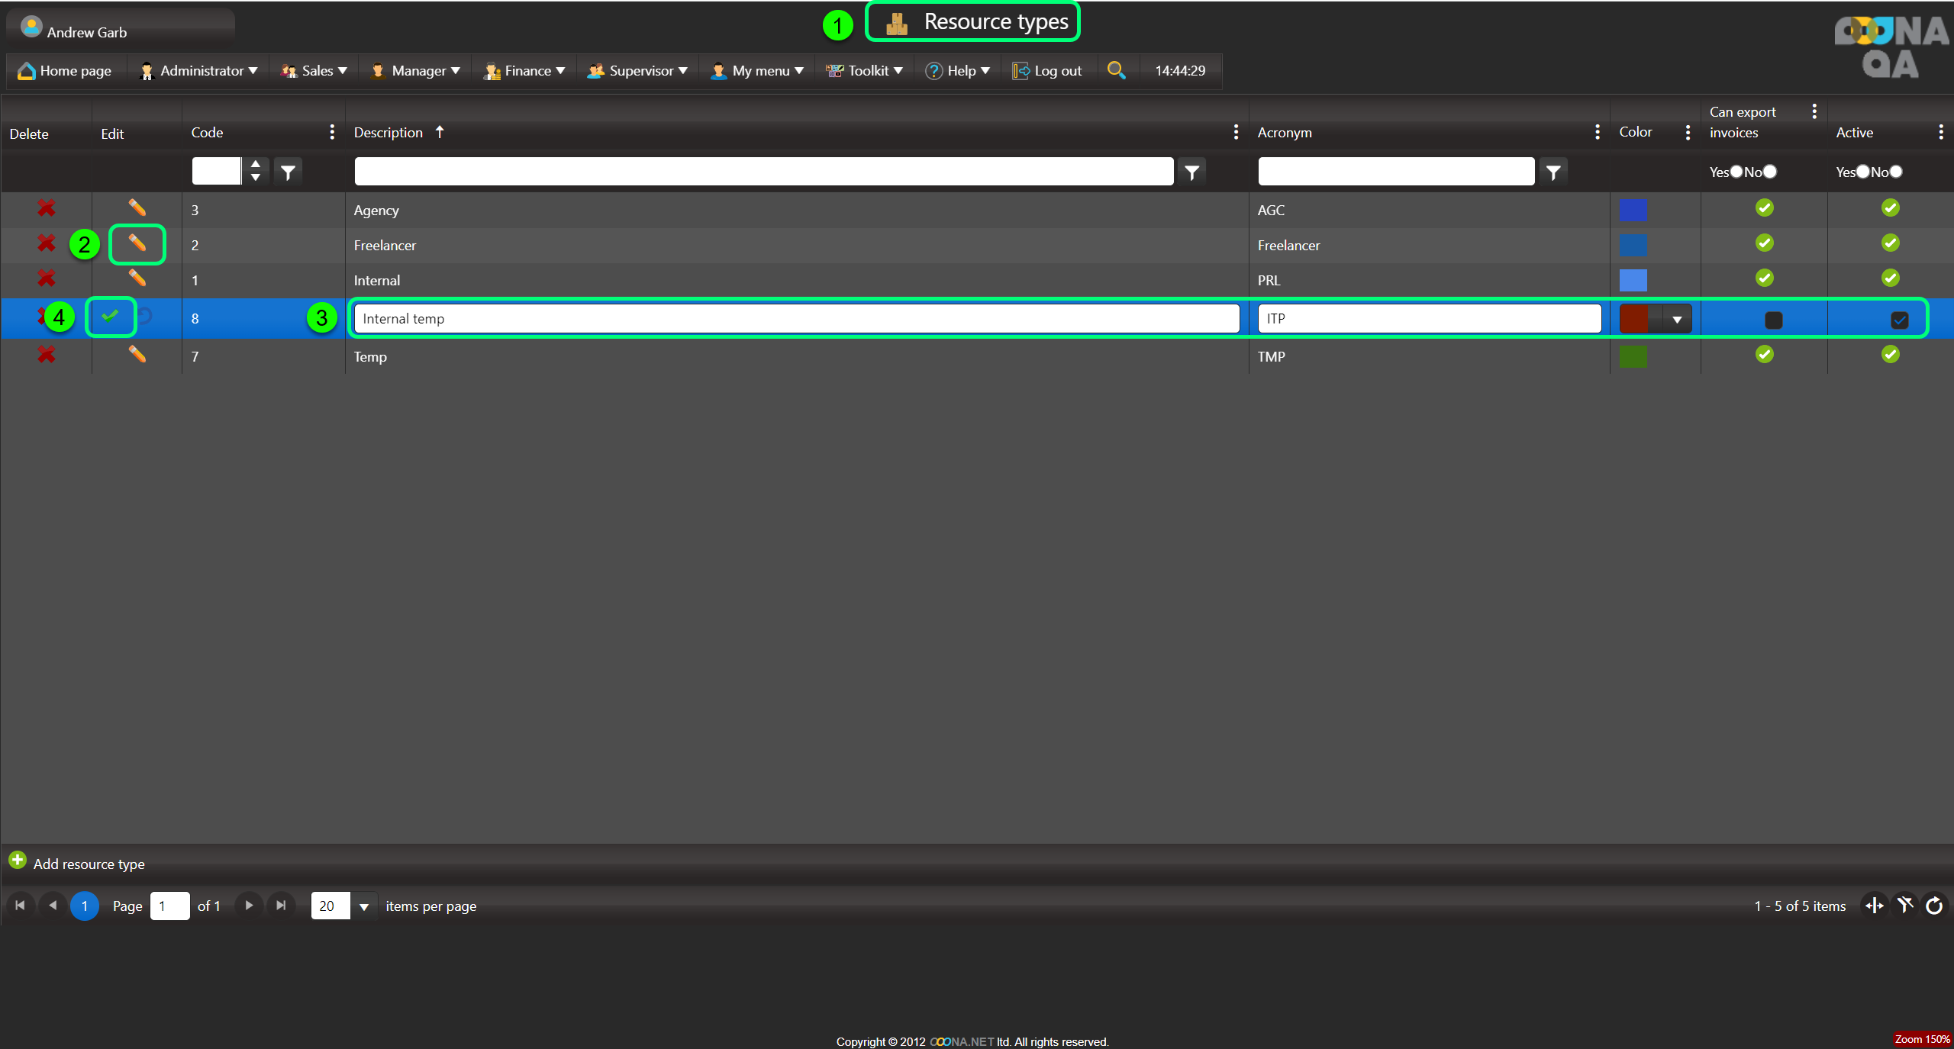Edit the Temp row with the pencil icon
The height and width of the screenshot is (1049, 1954).
tap(137, 355)
